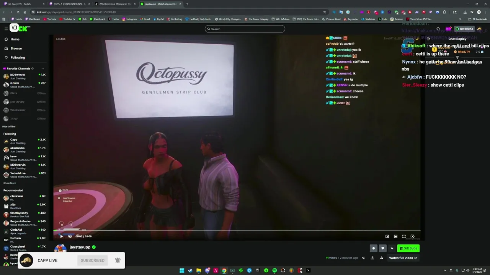Open Chrome downloads
490x275 pixels.
pos(465,12)
